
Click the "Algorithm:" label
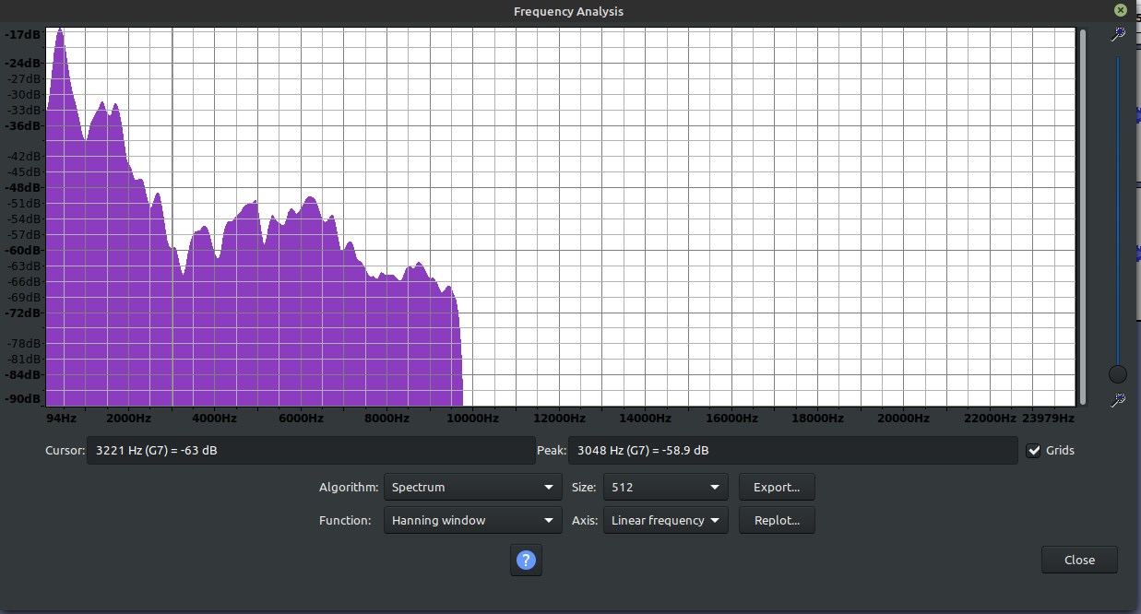(x=349, y=487)
